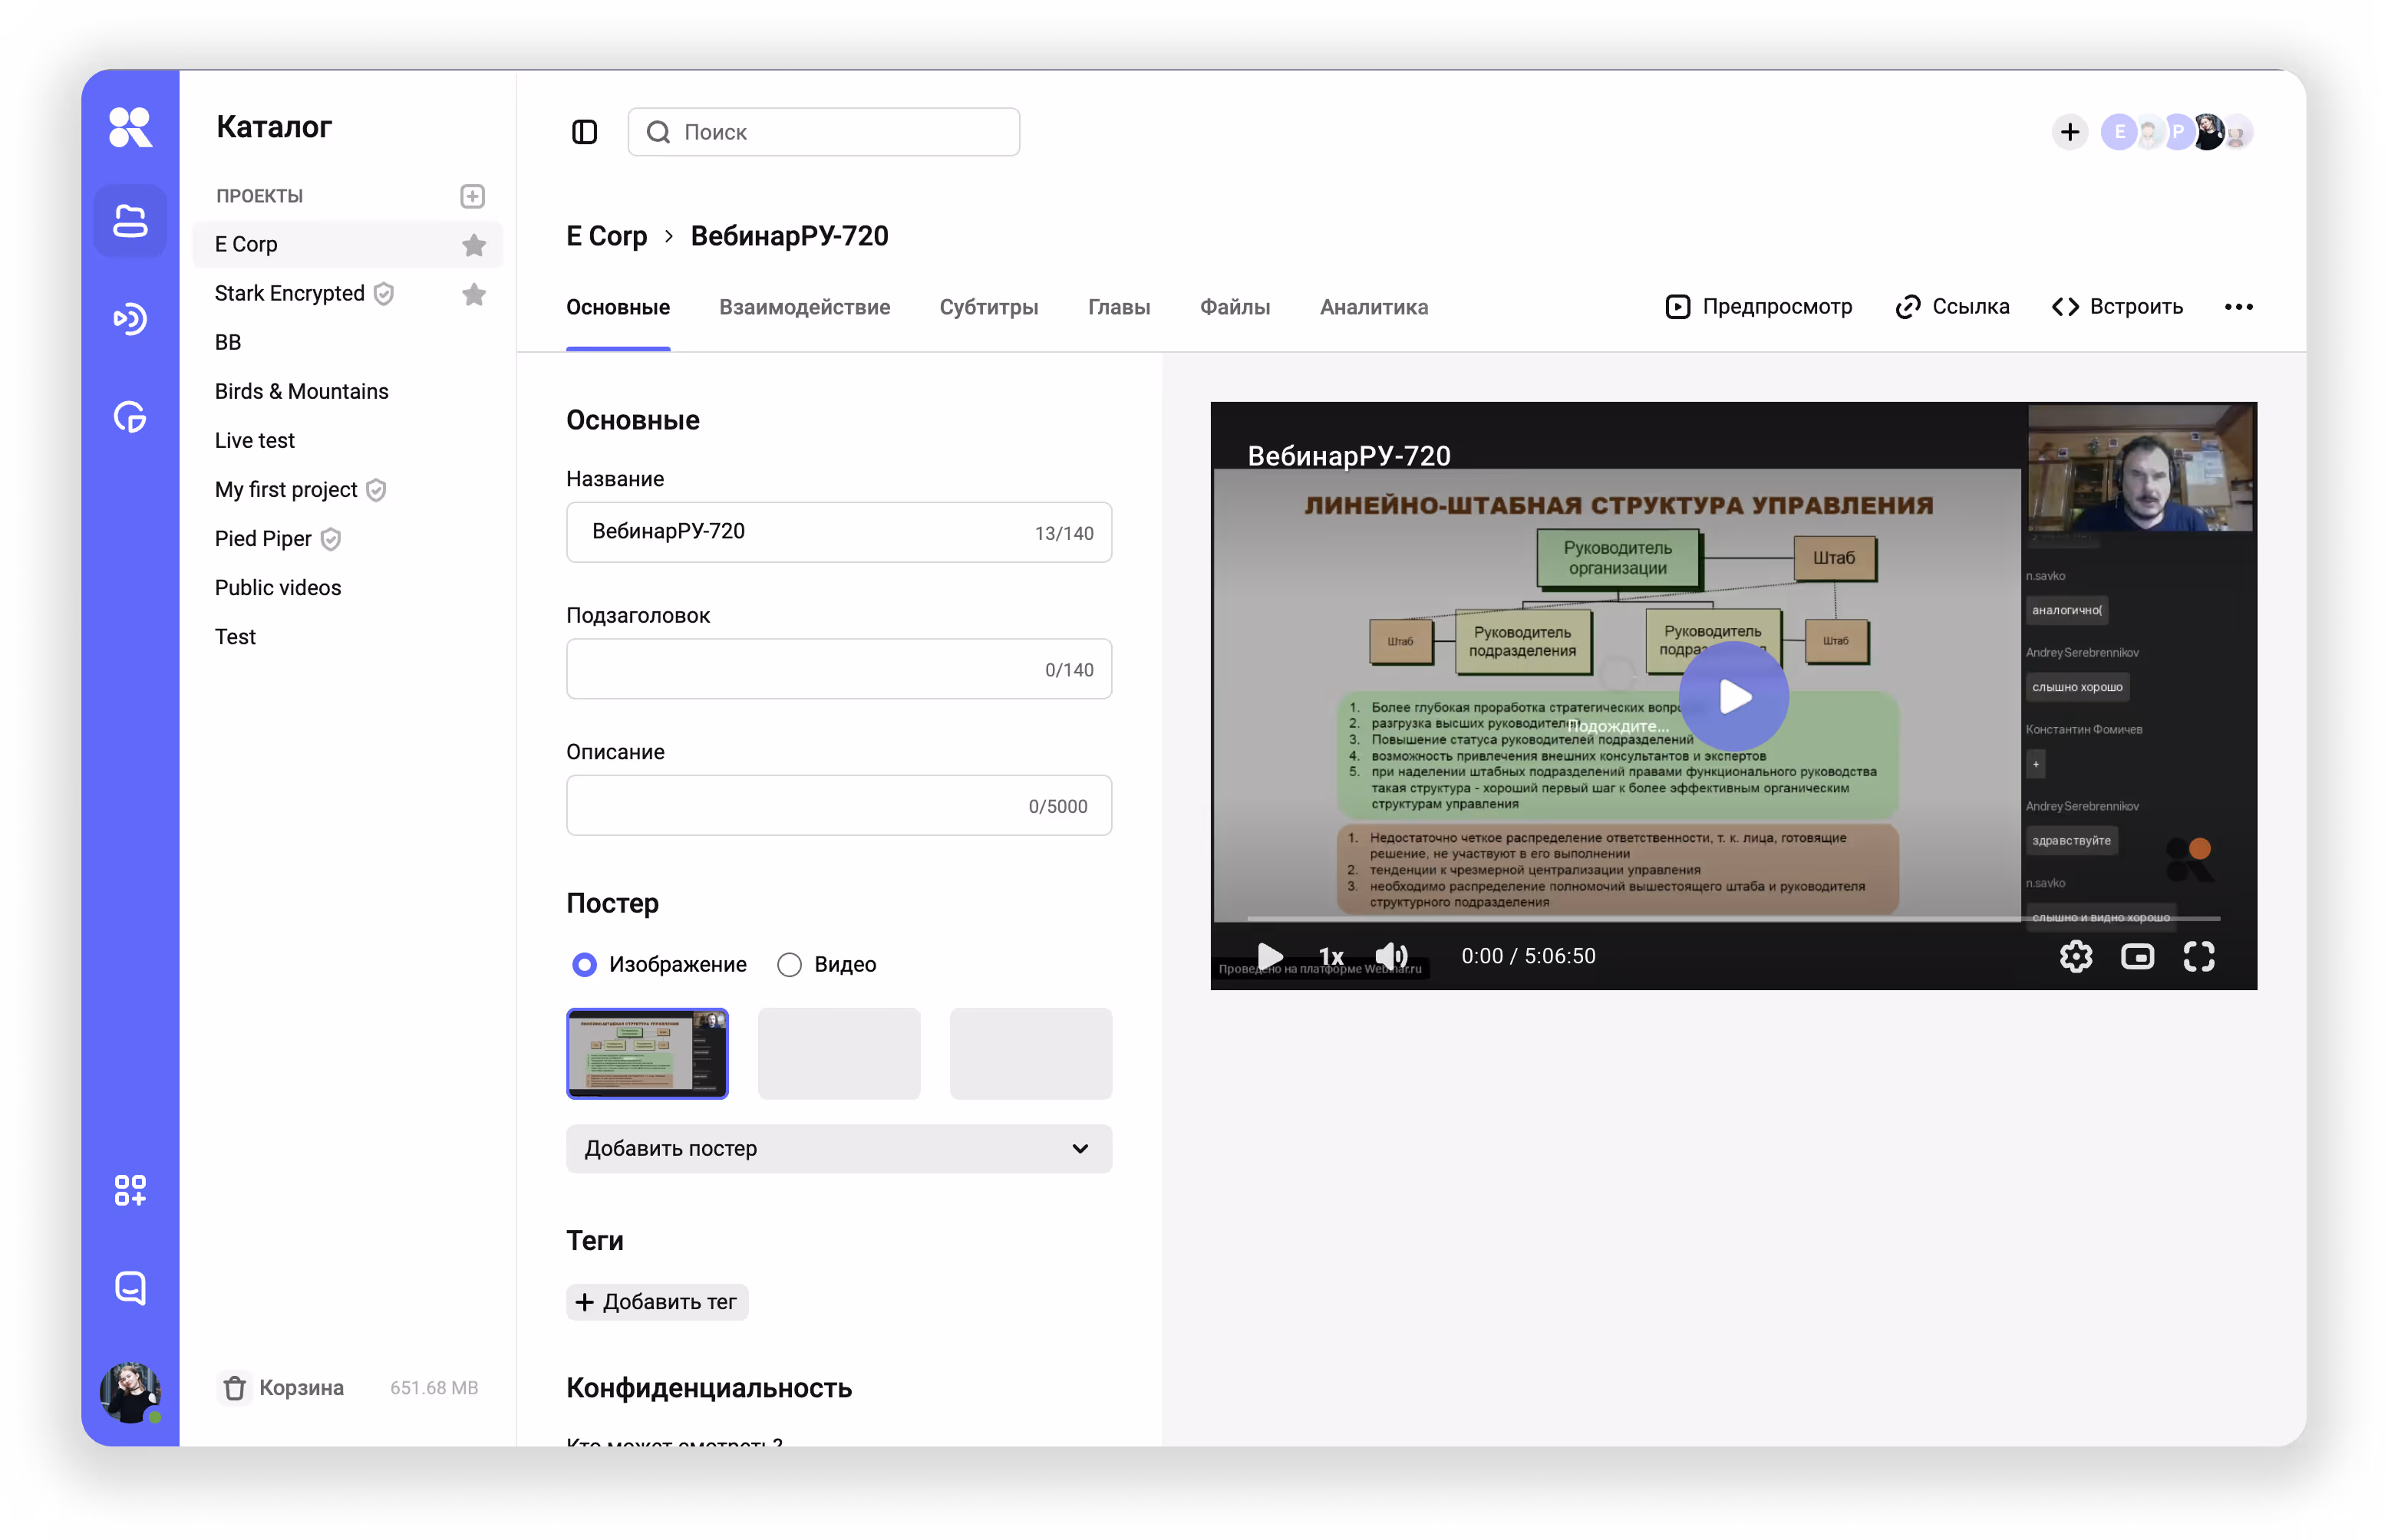
Task: Open the analytics pie chart sidebar icon
Action: 130,417
